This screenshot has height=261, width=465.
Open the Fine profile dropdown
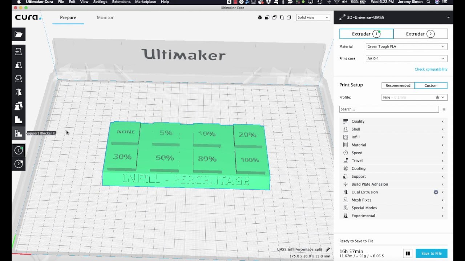point(414,97)
